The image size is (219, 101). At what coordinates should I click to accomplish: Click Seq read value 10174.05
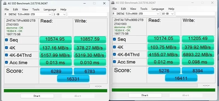pyautogui.click(x=163, y=39)
